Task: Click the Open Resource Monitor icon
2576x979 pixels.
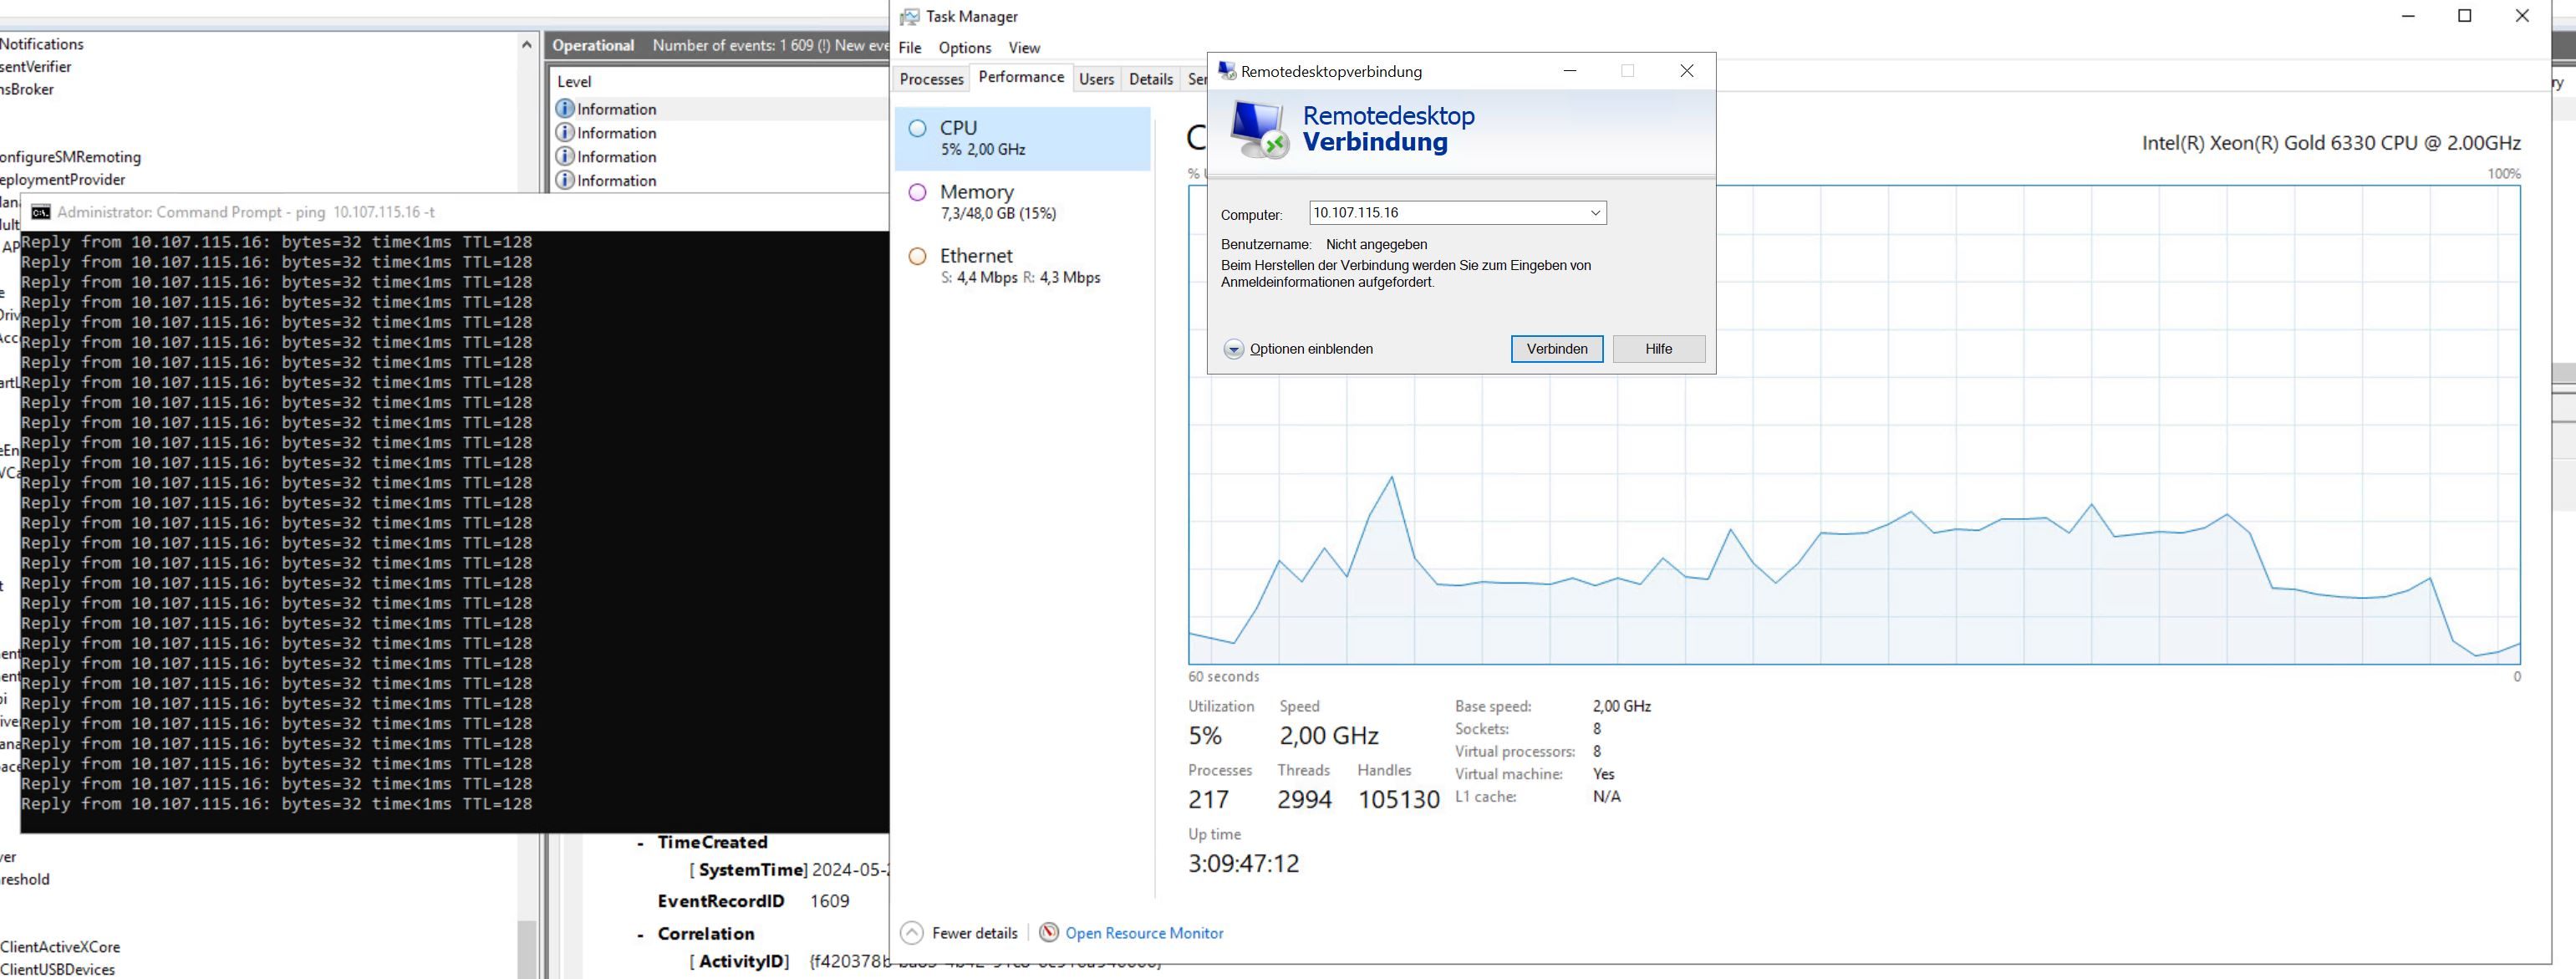Action: tap(1048, 932)
